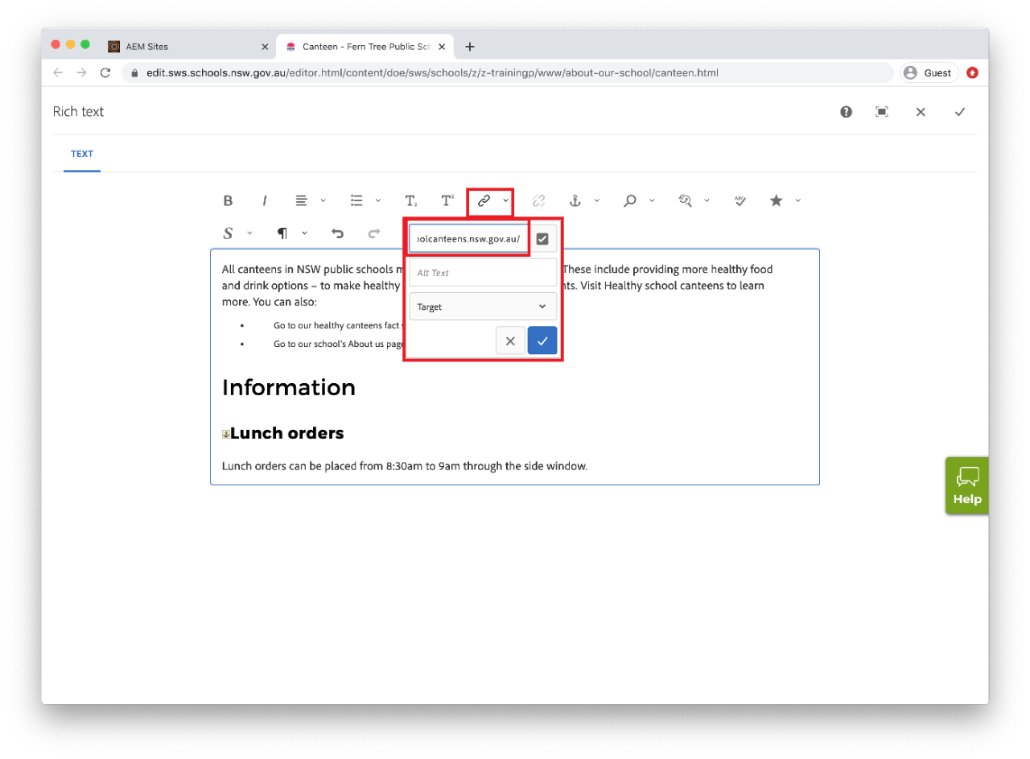Click the browser address bar
Viewport: 1030px width, 759px height.
[x=507, y=72]
